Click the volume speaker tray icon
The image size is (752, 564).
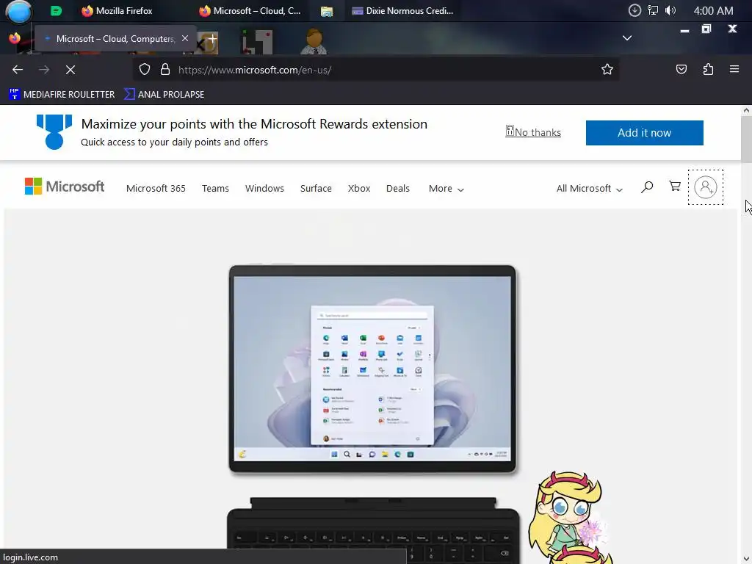pos(670,10)
